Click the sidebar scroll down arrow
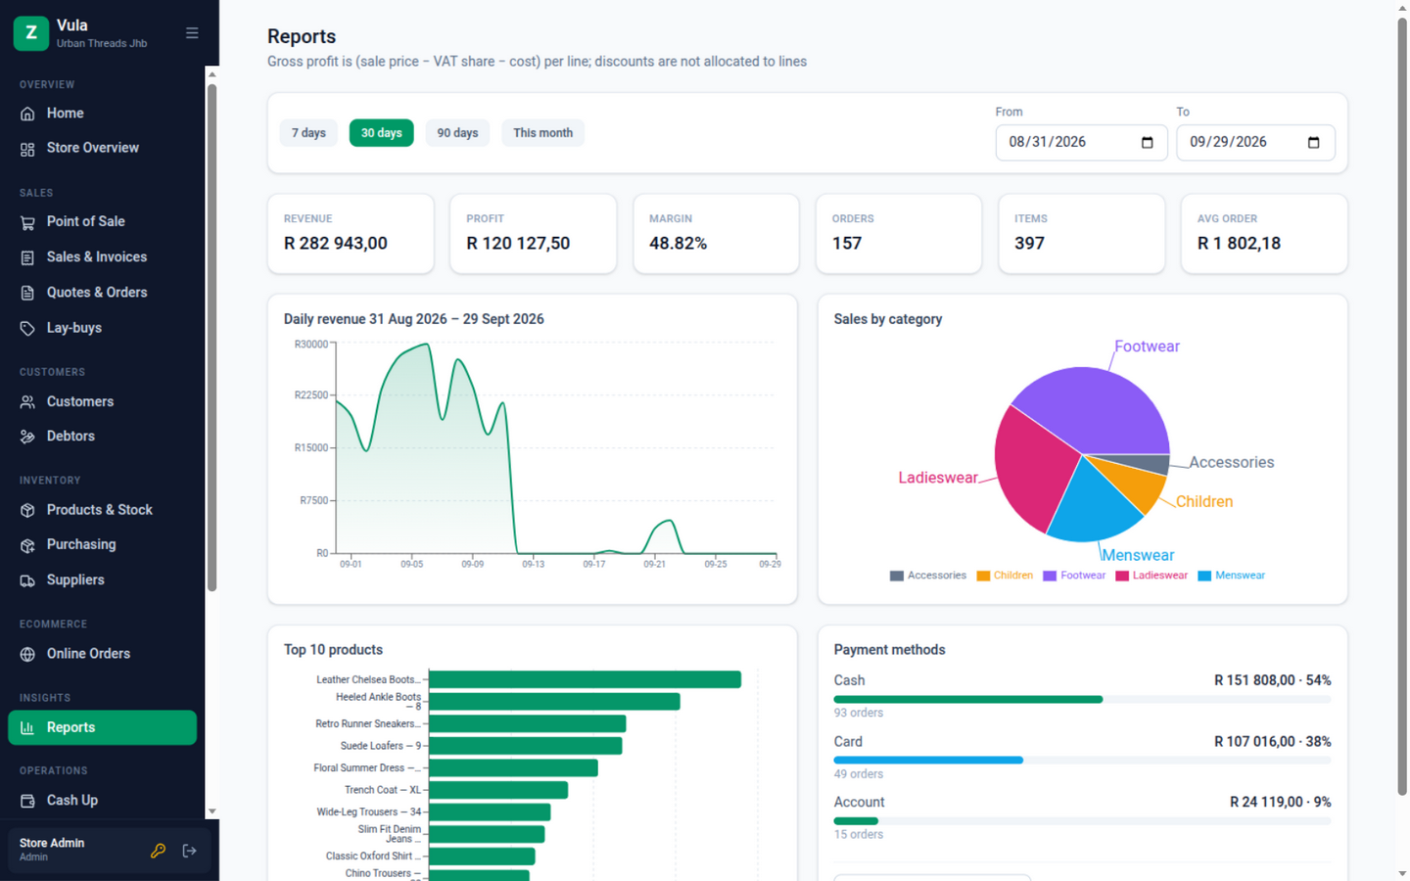 point(211,811)
